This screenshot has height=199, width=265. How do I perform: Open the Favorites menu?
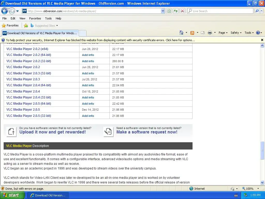[35, 18]
